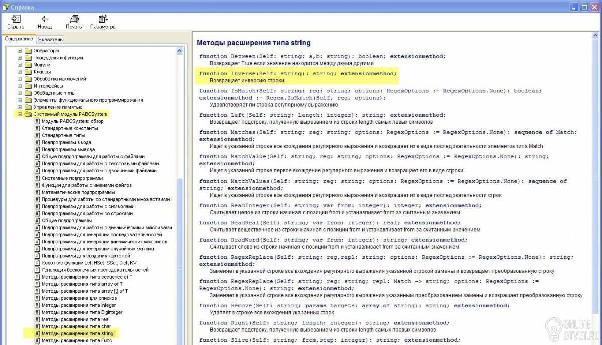The width and height of the screenshot is (602, 345).
Task: Click the contents tree vertical scrollbar thumb
Action: (181, 261)
